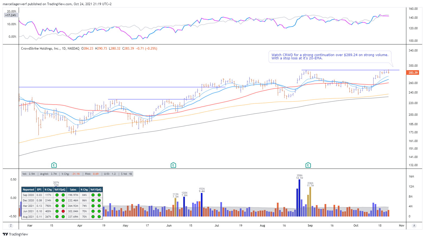
Task: Select the CRWD watch note annotation text
Action: click(330, 56)
